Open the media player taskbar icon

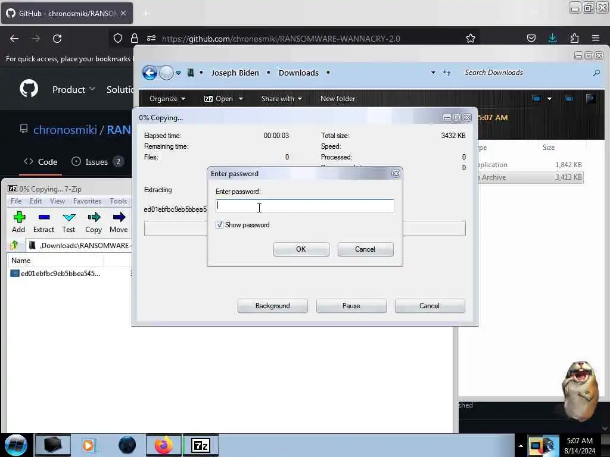tap(88, 445)
